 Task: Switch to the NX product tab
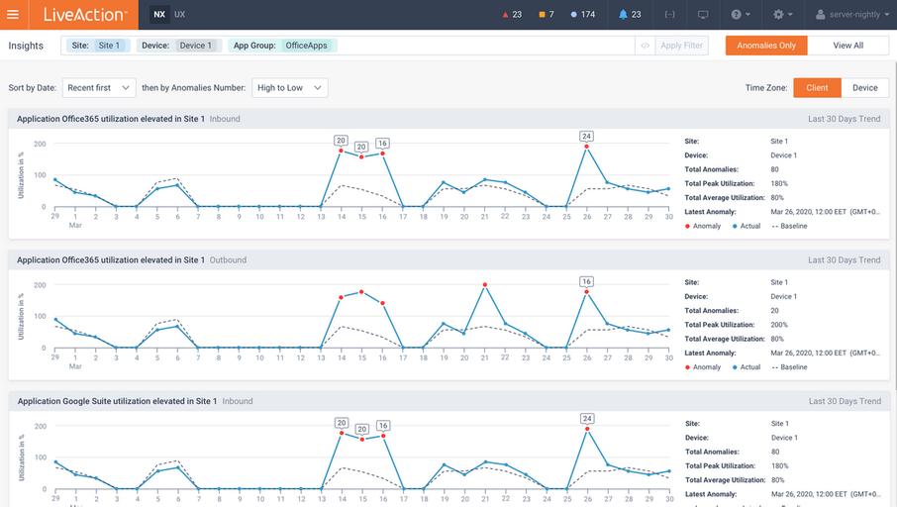tap(159, 14)
